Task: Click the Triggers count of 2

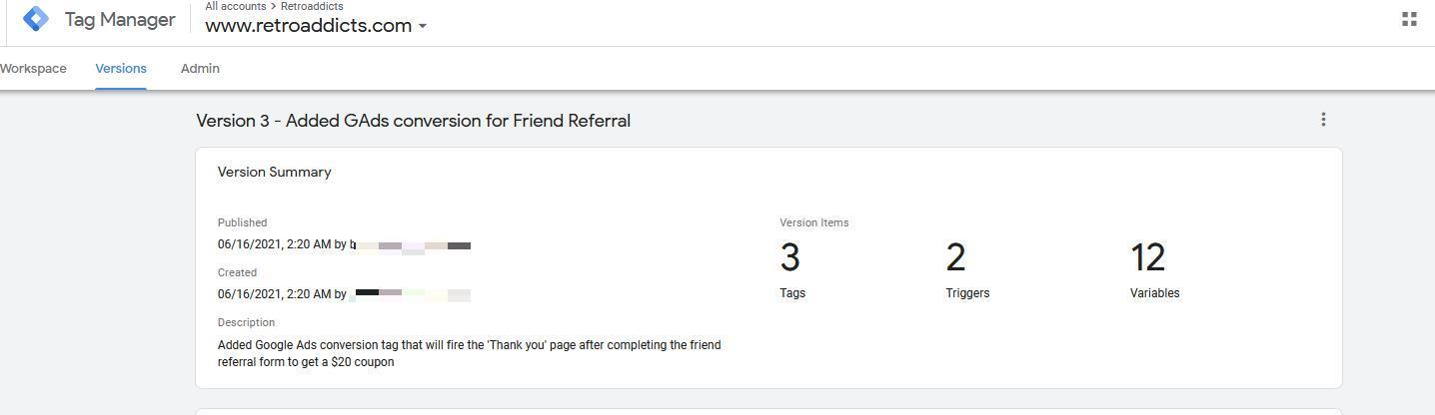Action: click(x=955, y=258)
